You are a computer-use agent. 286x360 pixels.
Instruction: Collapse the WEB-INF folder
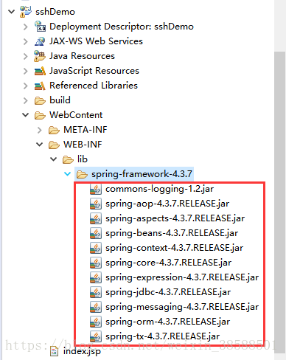[39, 145]
